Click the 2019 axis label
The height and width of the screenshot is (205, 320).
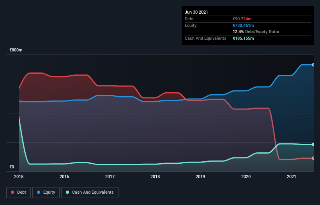tap(200, 177)
